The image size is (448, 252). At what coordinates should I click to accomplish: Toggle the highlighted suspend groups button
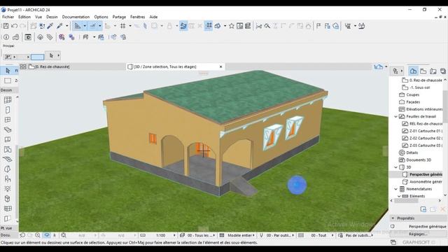click(x=183, y=26)
